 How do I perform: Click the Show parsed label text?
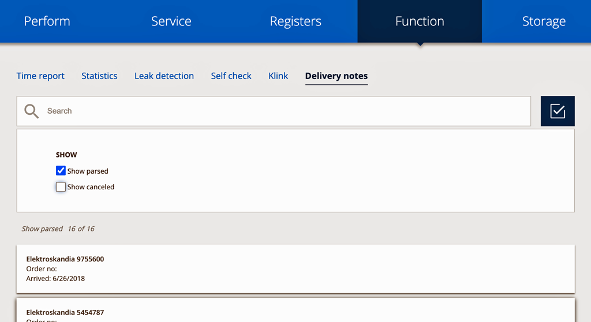click(88, 171)
